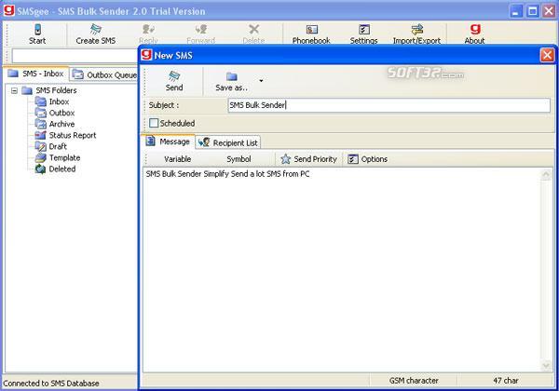Open the Import/Export tool
Screen dimensions: 559x391
pyautogui.click(x=416, y=30)
